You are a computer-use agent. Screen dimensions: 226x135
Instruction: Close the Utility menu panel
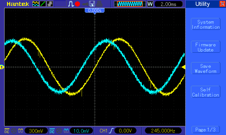(222, 4)
